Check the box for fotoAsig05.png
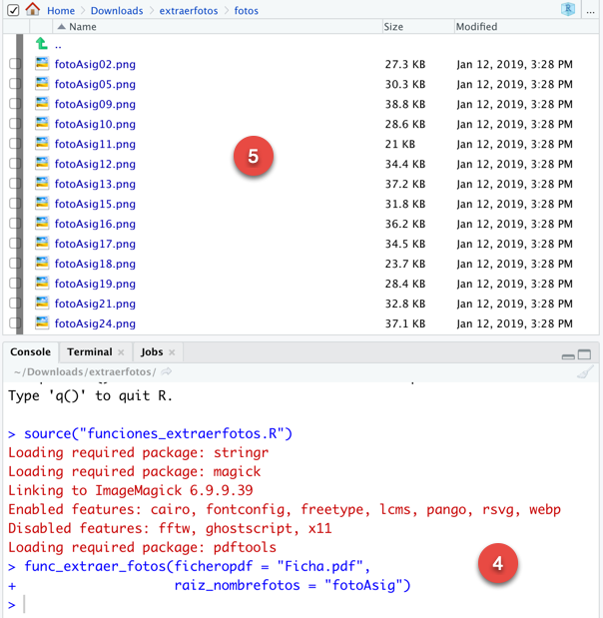This screenshot has height=618, width=603. click(x=15, y=84)
